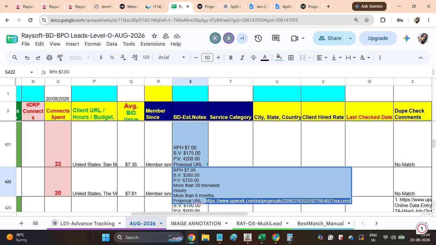Click the Upgrade button

(x=378, y=38)
